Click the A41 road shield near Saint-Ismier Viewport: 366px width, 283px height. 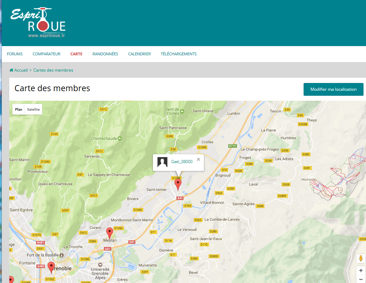(180, 198)
